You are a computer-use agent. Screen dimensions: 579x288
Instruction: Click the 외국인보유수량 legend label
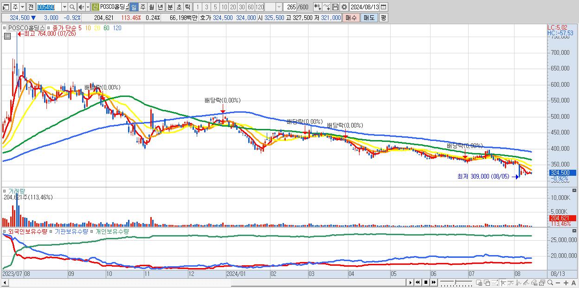pyautogui.click(x=28, y=231)
